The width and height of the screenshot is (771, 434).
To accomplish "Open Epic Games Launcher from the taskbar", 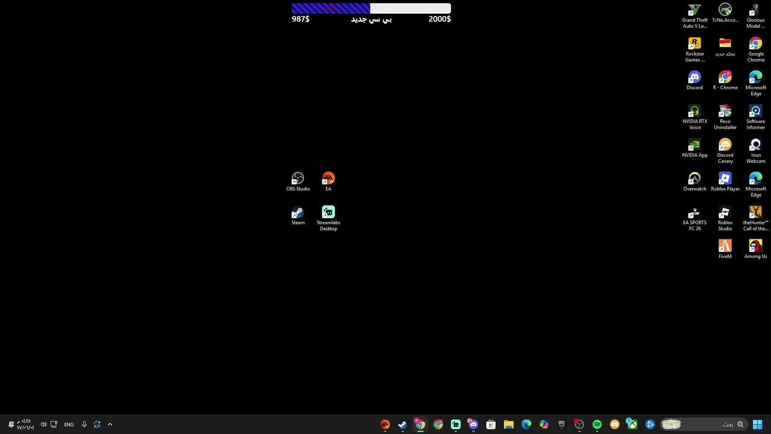I will (561, 424).
